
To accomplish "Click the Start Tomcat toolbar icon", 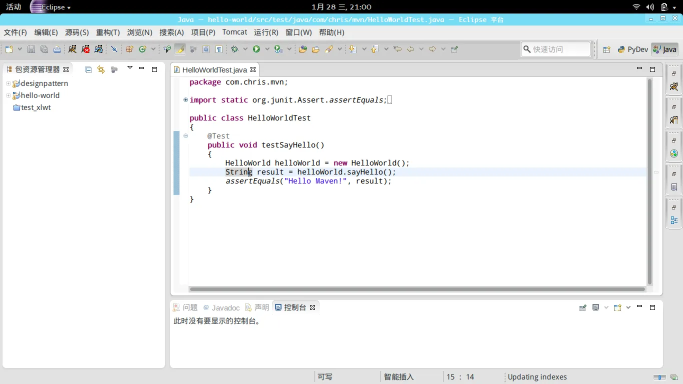I will (72, 49).
